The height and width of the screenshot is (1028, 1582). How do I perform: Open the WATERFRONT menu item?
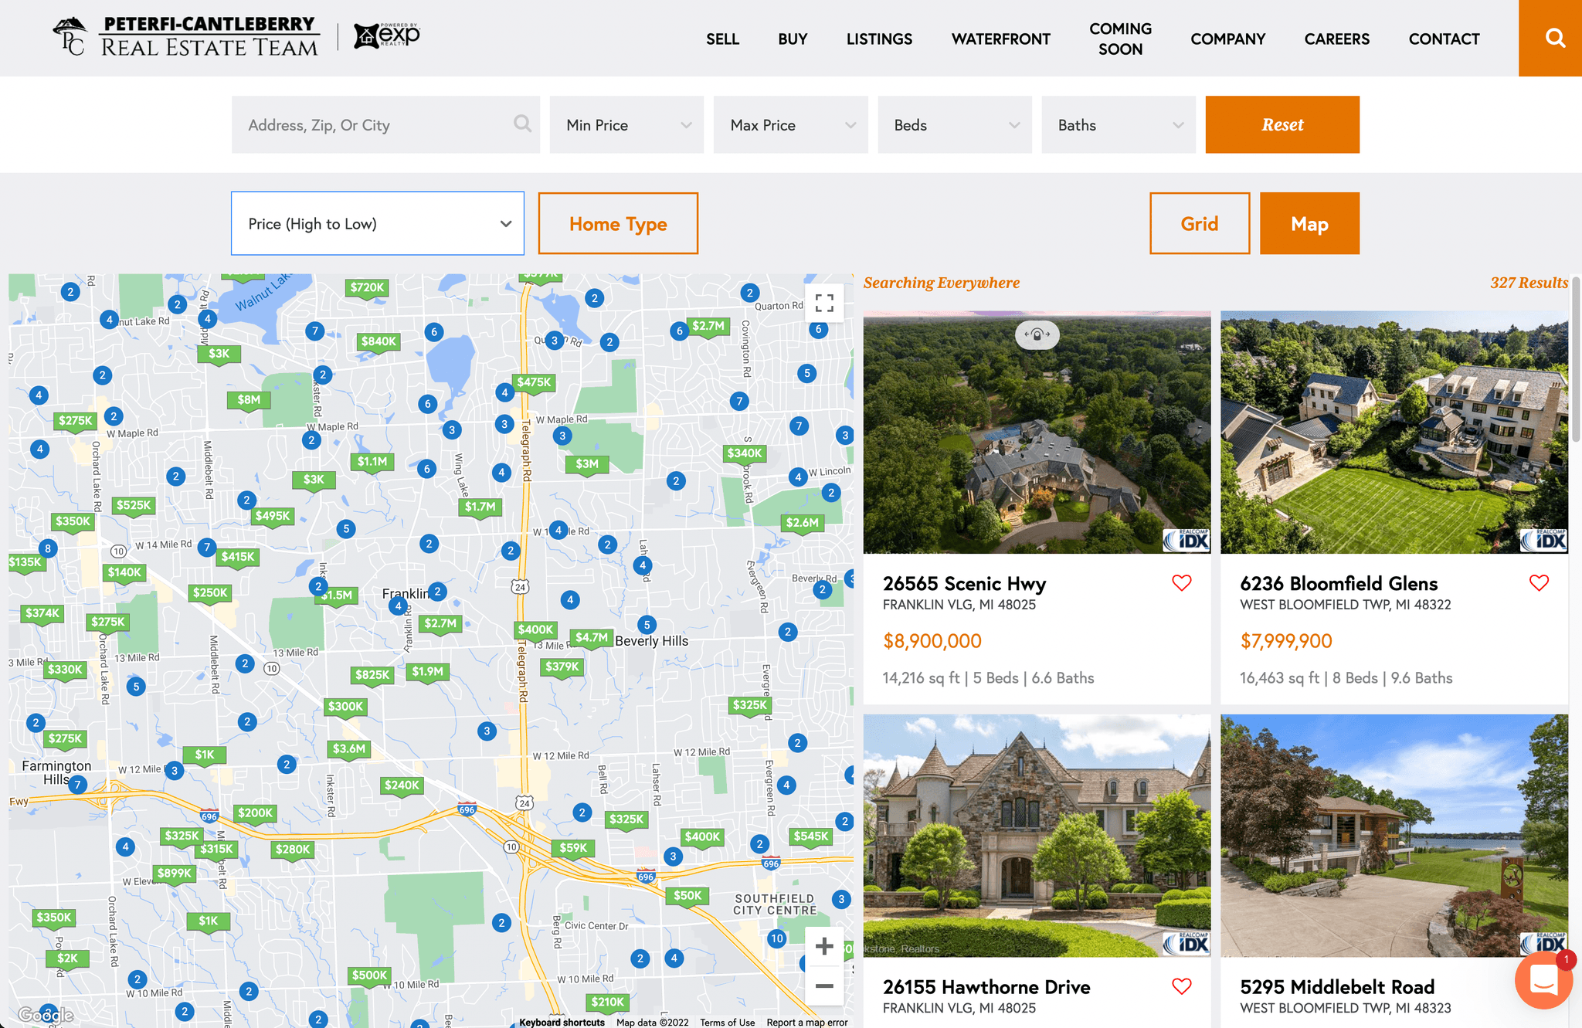click(1000, 39)
